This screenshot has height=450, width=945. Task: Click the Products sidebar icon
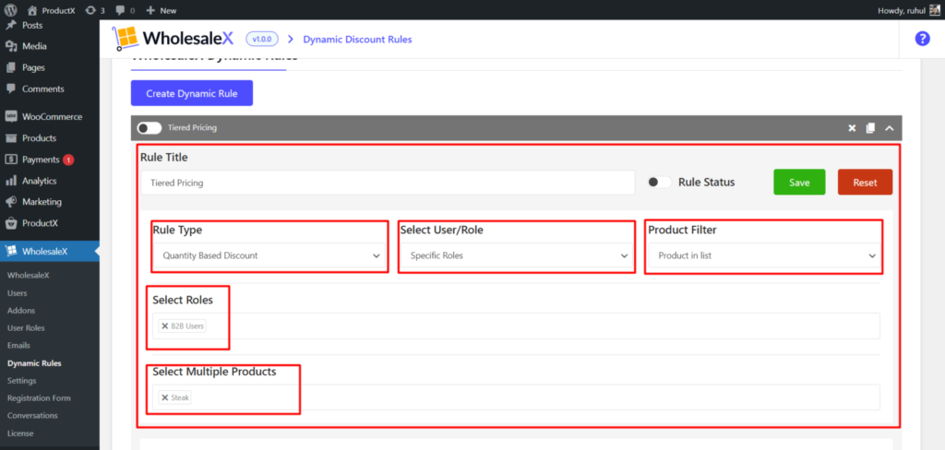click(11, 138)
